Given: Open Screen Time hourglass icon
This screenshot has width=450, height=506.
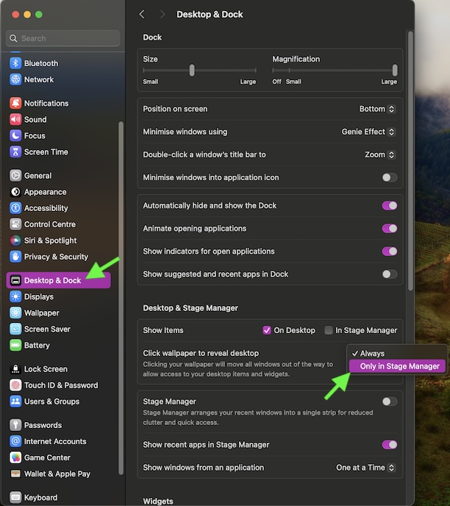Looking at the screenshot, I should pyautogui.click(x=15, y=152).
